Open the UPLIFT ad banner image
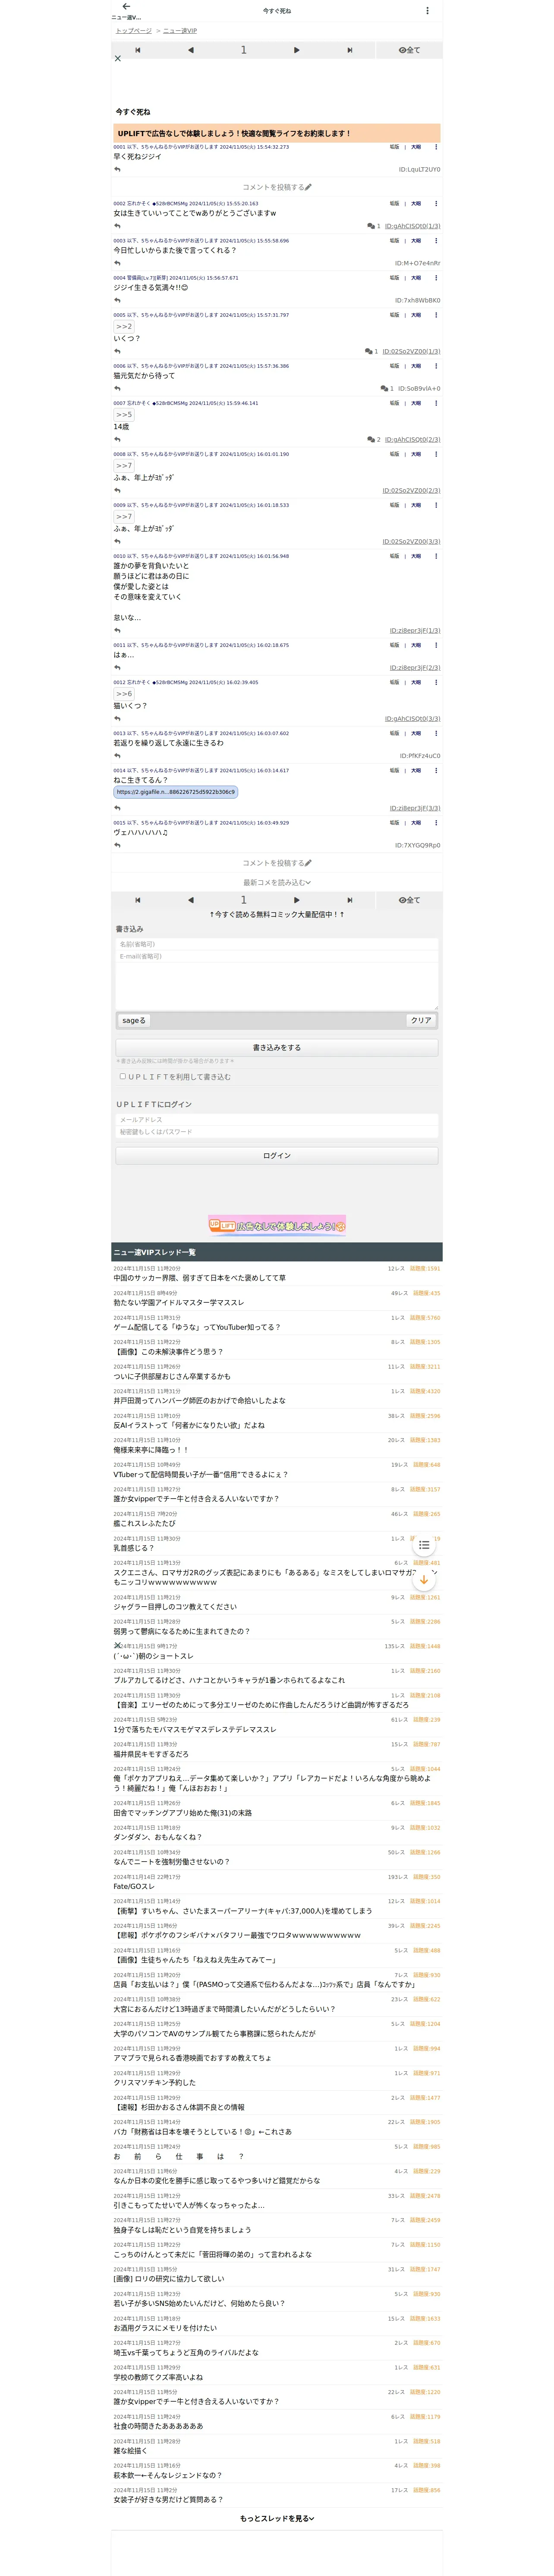The image size is (554, 2576). pyautogui.click(x=277, y=1225)
